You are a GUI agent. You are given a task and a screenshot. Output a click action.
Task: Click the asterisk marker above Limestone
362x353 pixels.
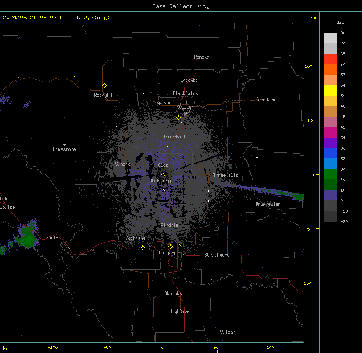64,145
